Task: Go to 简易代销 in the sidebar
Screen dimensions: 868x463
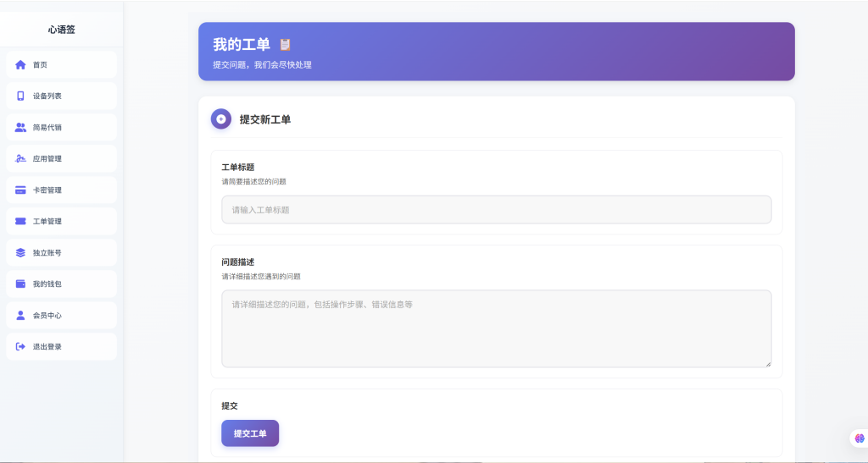Action: pyautogui.click(x=61, y=127)
